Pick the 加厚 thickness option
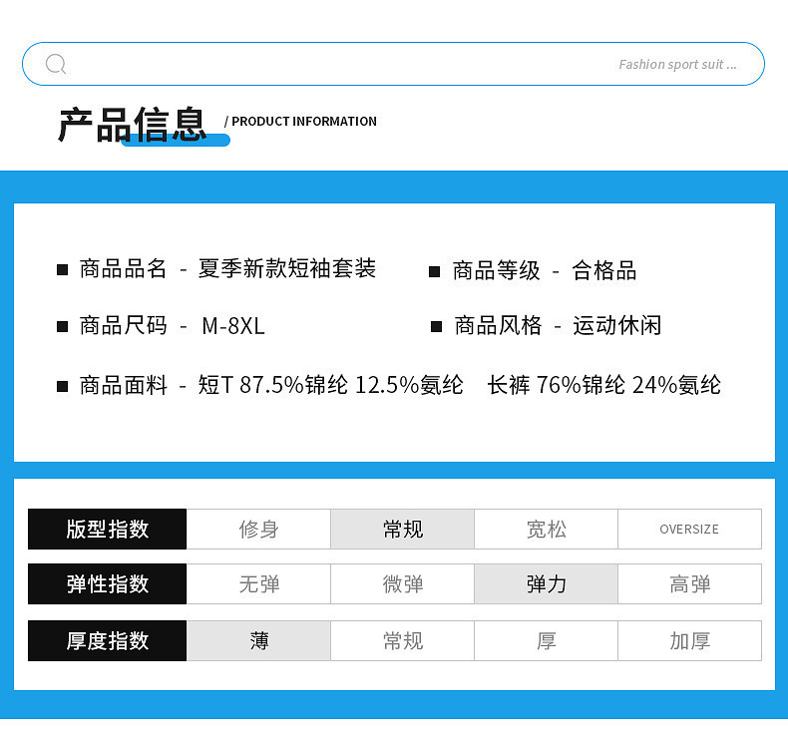Viewport: 788px width, 735px height. point(689,640)
